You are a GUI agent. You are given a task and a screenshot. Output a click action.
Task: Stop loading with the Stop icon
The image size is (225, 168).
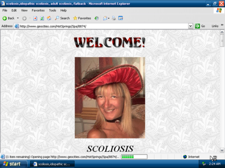point(35,18)
